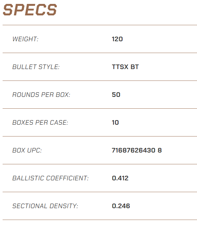Select the ROUNDS PER BOX label
197x235 pixels.
(41, 95)
